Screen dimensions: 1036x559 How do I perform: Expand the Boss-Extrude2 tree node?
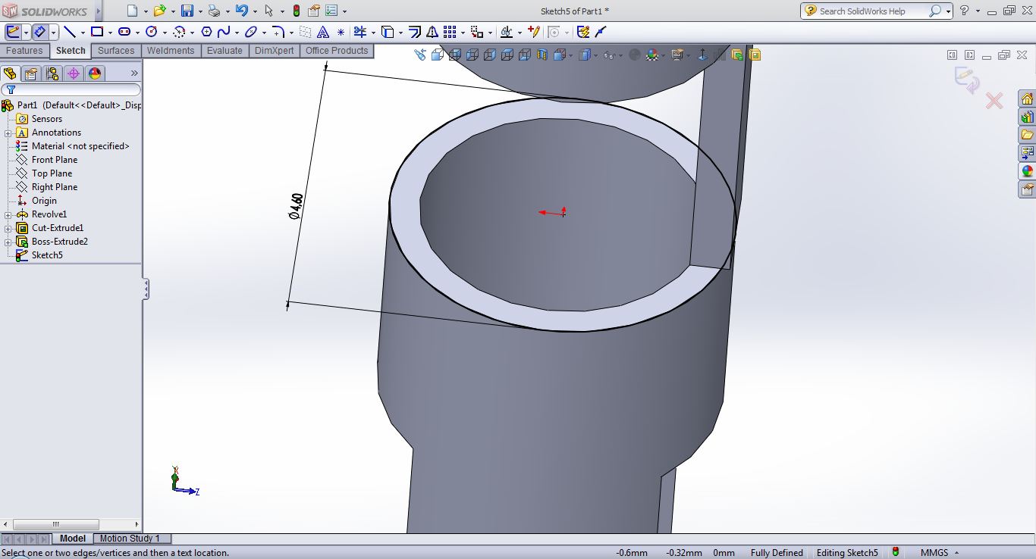[8, 242]
